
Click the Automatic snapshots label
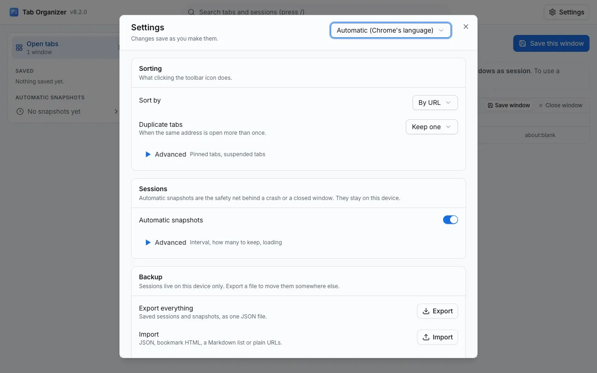point(171,220)
